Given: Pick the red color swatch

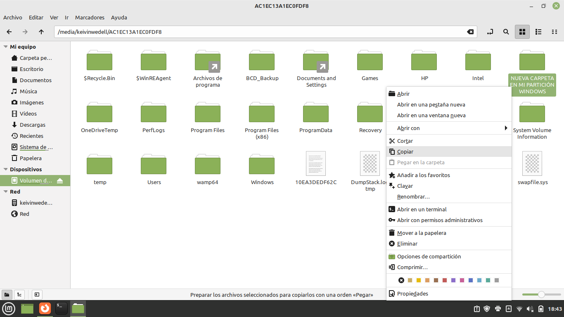Looking at the screenshot, I should pyautogui.click(x=444, y=280).
